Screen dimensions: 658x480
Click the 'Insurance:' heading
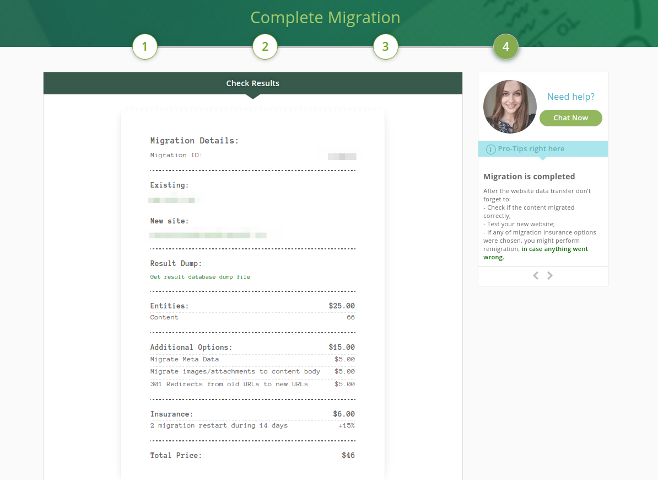[171, 414]
